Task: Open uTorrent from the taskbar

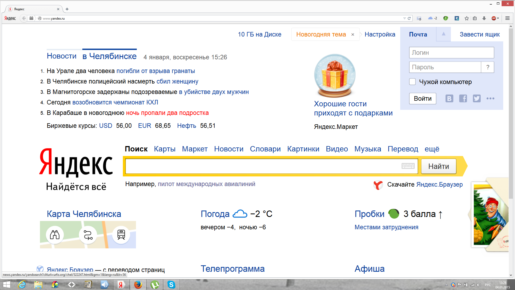Action: coord(155,285)
